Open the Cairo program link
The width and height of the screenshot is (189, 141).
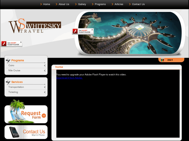coord(11,65)
